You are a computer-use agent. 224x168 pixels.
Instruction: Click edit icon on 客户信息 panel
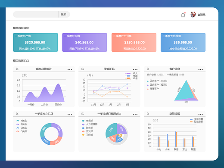[148, 69]
